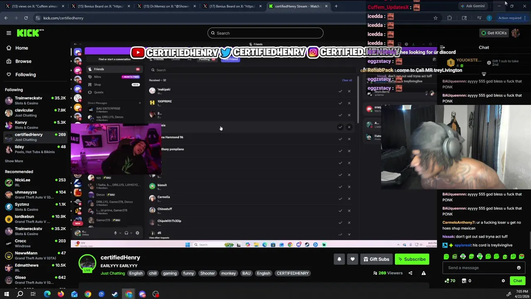Open NickLee recommended channel

point(35,182)
